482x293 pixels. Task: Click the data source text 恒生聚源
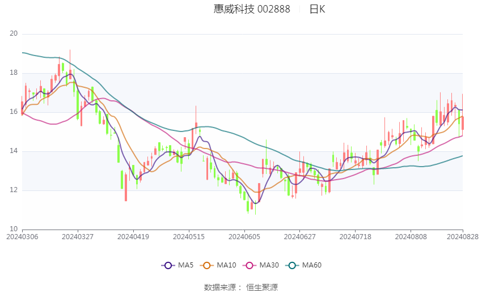(262, 287)
